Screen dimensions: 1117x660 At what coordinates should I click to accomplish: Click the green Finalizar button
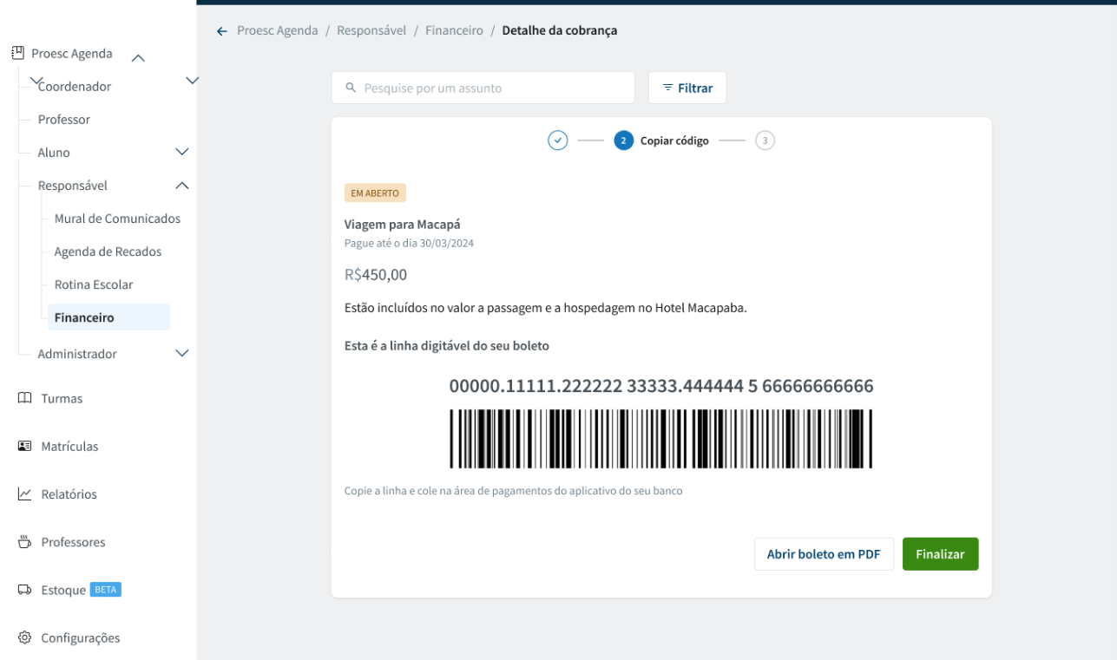940,554
